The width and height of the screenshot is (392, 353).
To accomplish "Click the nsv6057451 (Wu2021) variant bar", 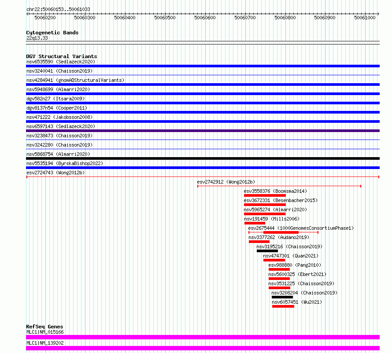I will 283,306.
